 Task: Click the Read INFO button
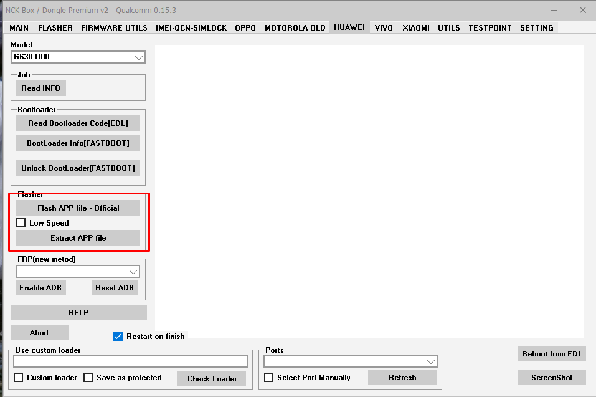40,88
